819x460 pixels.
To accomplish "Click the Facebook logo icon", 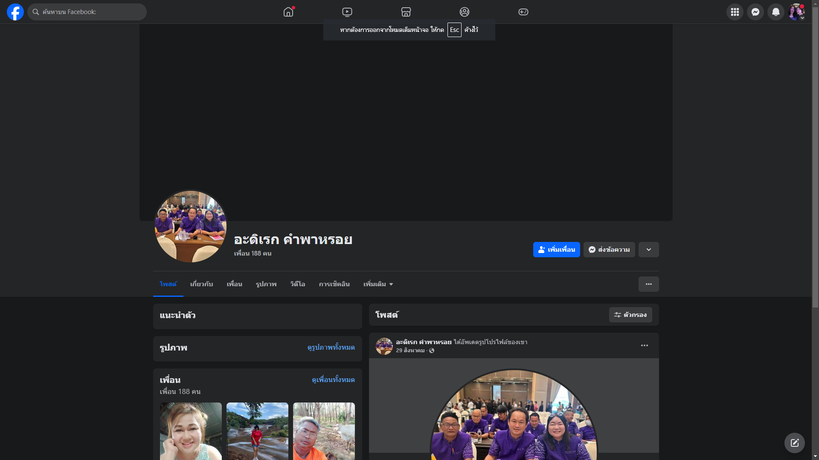I will 15,12.
